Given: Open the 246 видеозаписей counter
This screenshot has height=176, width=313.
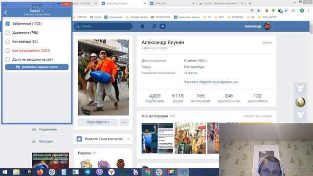Looking at the screenshot, I should [x=228, y=98].
